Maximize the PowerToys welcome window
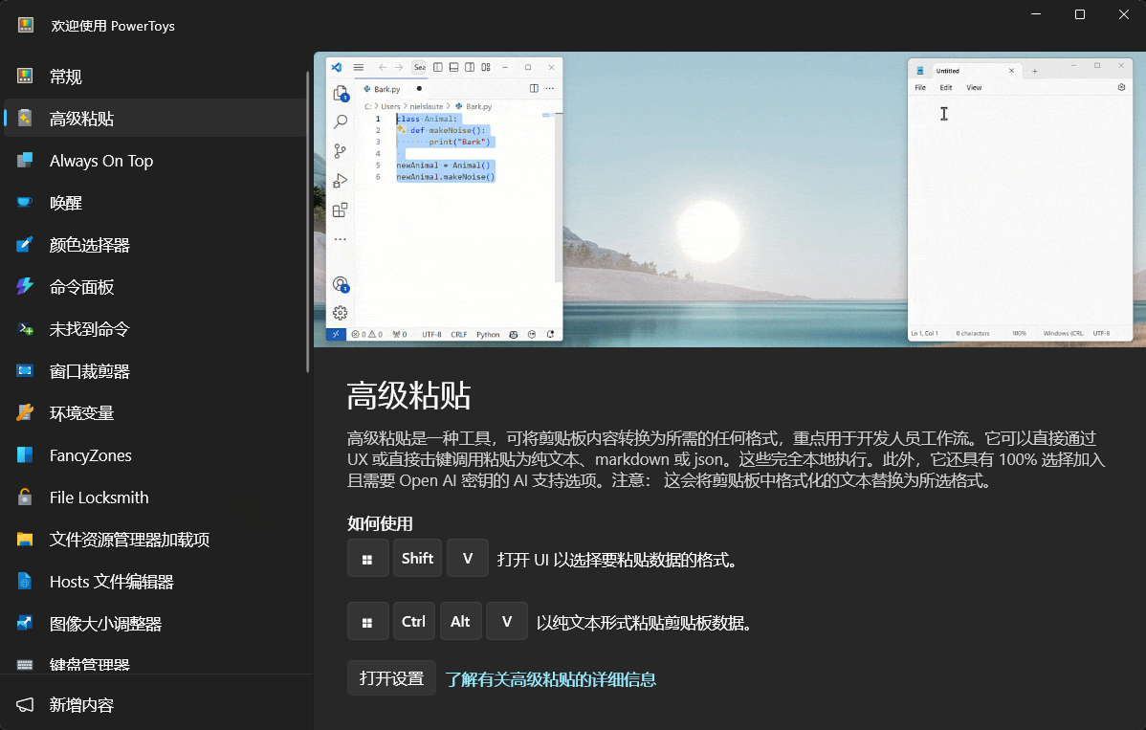This screenshot has width=1146, height=730. point(1079,14)
